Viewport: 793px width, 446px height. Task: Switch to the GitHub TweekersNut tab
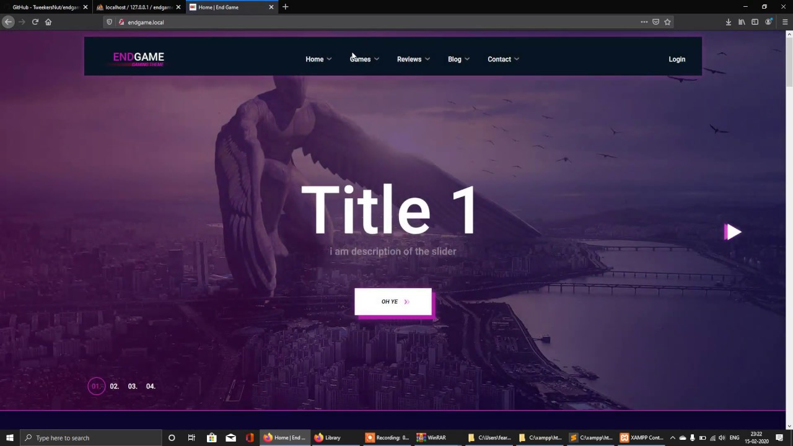45,7
